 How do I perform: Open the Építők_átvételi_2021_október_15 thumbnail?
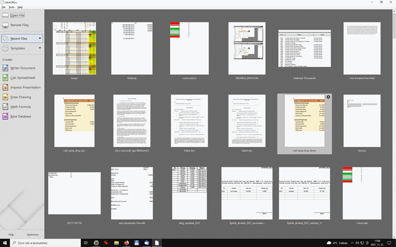click(x=305, y=193)
